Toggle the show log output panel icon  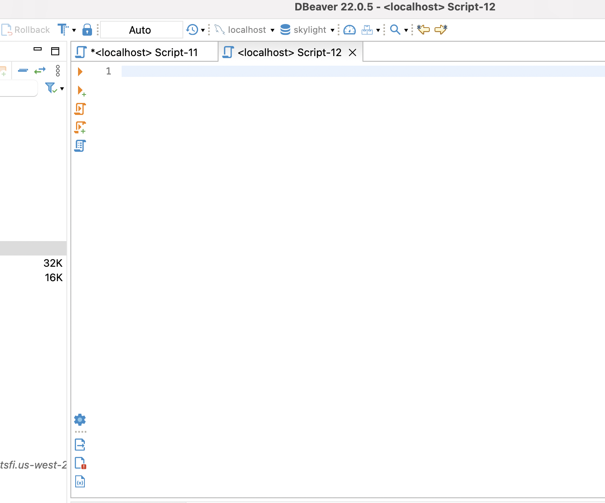point(80,463)
